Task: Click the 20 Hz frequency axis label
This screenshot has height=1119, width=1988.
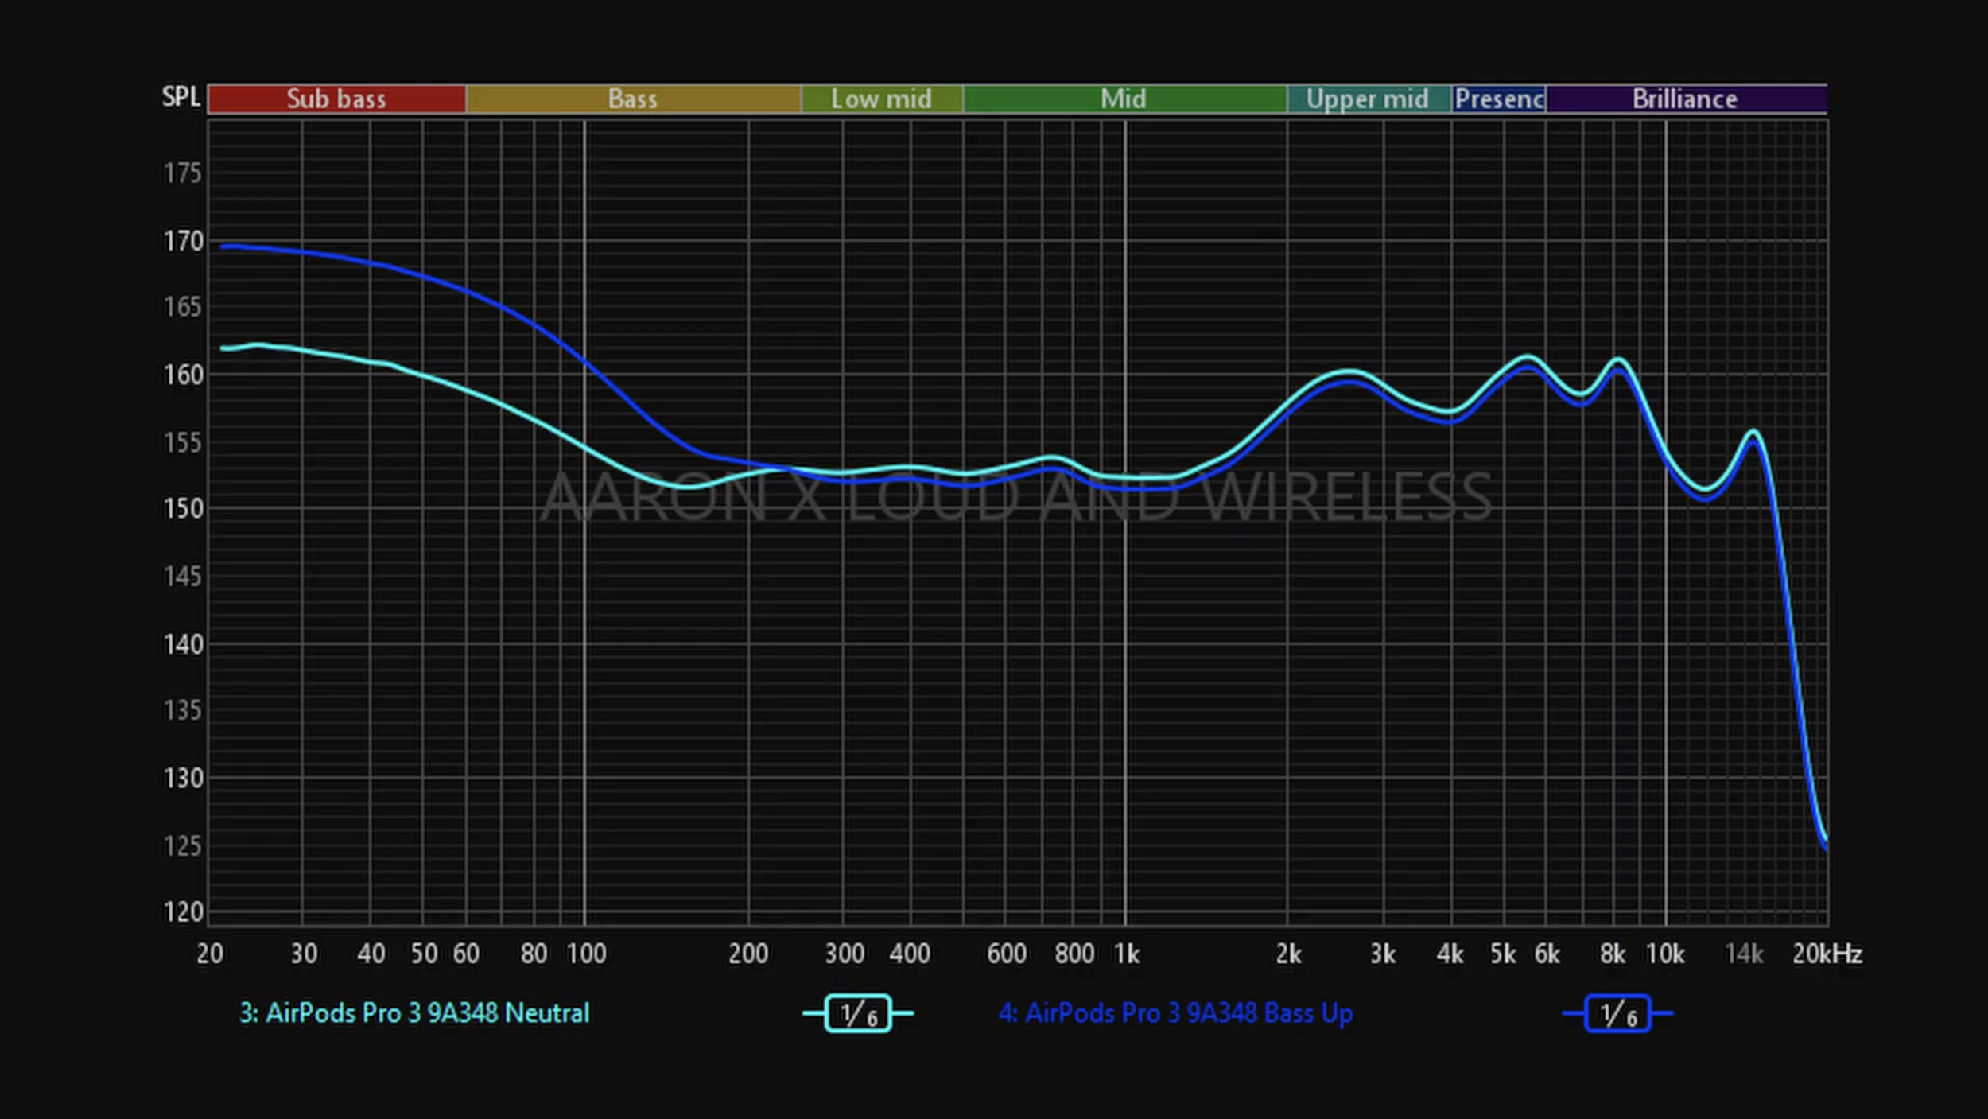Action: (210, 954)
